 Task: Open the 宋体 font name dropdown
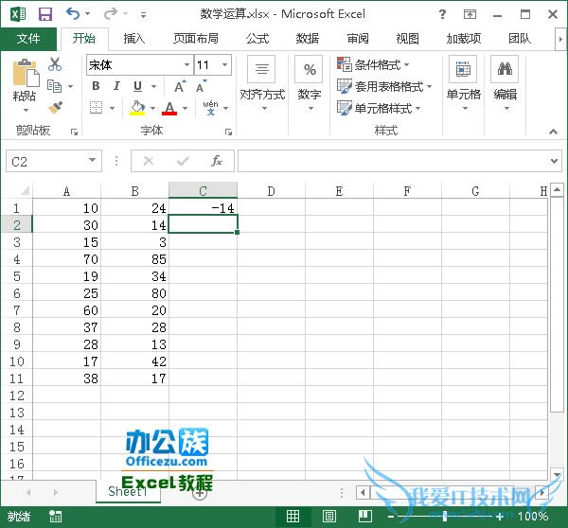point(186,65)
